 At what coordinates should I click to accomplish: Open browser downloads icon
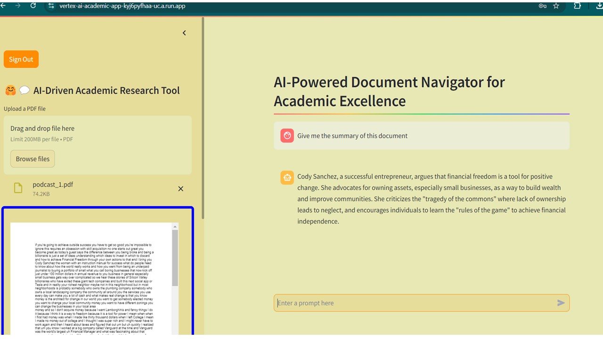pos(599,6)
